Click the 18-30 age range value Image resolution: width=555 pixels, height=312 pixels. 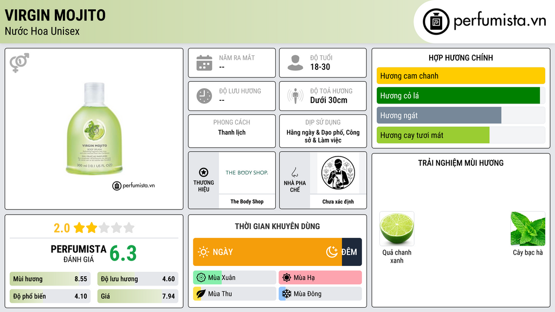(320, 67)
